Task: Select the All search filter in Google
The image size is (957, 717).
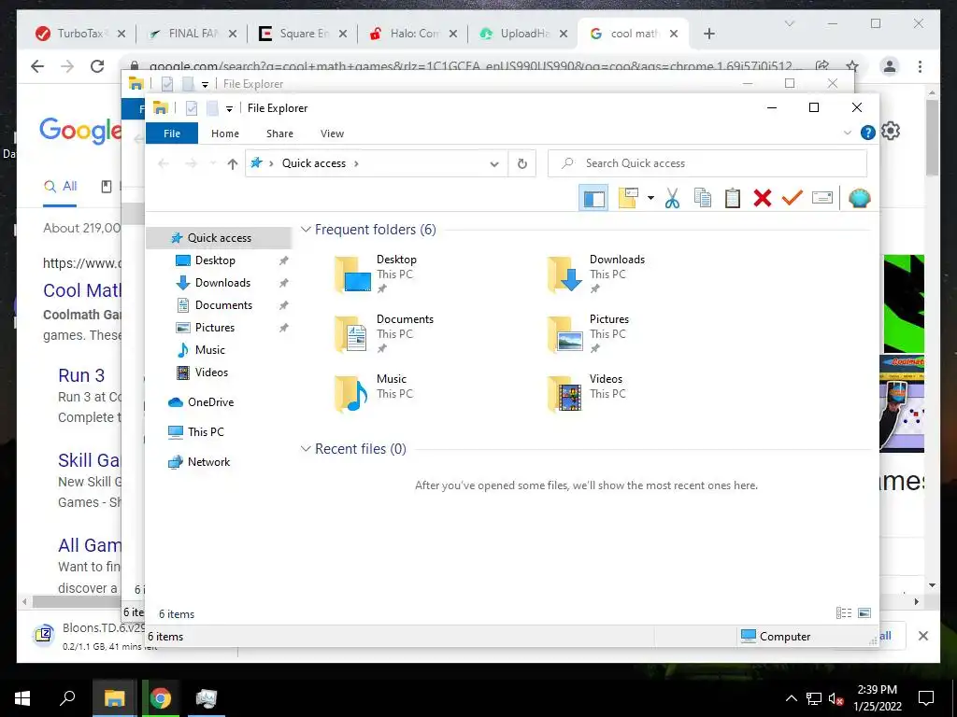Action: coord(61,187)
